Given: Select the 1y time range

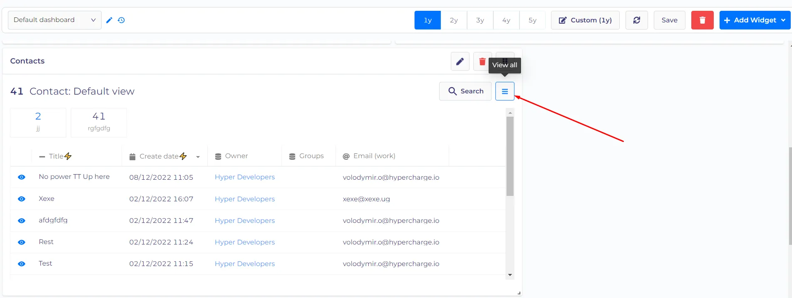Looking at the screenshot, I should 427,20.
